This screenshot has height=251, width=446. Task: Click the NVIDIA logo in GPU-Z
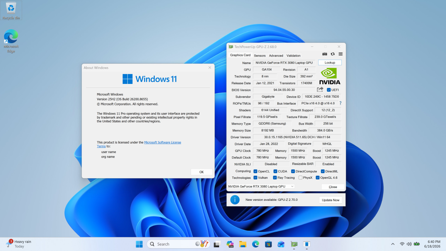tap(330, 76)
